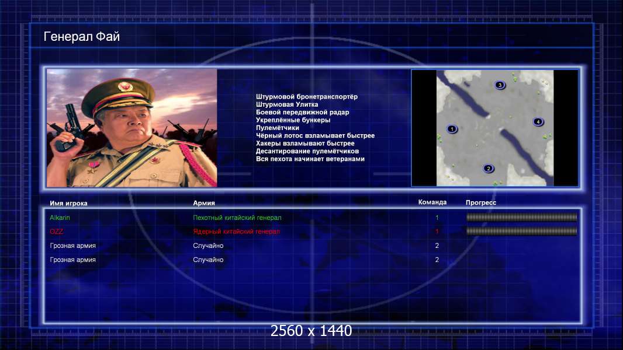Click the 'Ядерный китайский генерал' army label
This screenshot has height=350, width=623.
237,232
